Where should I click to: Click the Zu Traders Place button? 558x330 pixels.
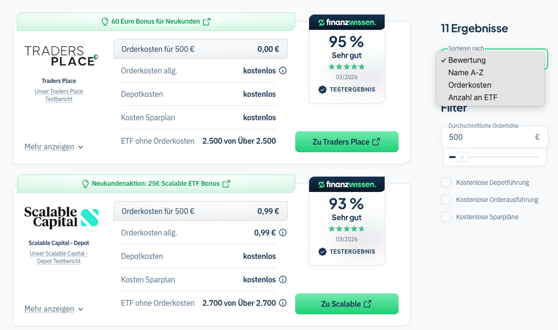pyautogui.click(x=347, y=142)
